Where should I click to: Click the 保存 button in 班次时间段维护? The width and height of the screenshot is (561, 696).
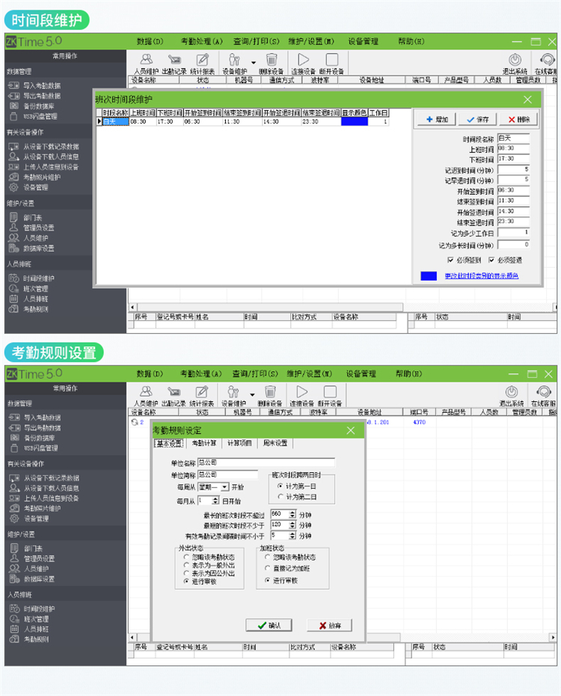477,120
